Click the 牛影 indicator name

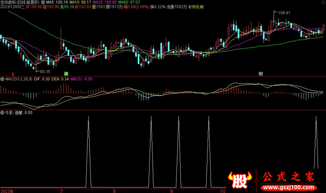coord(9,113)
